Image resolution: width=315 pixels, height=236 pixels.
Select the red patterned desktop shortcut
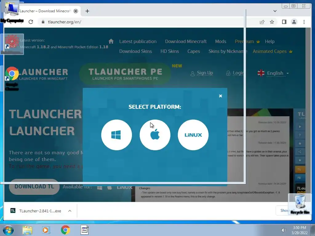[12, 44]
